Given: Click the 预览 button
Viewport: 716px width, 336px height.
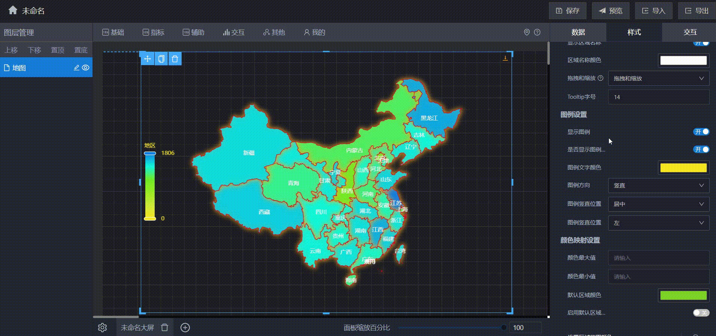Looking at the screenshot, I should click(610, 11).
